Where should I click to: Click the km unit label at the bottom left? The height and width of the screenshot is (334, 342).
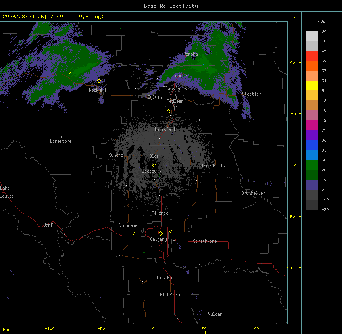[x=6, y=330]
